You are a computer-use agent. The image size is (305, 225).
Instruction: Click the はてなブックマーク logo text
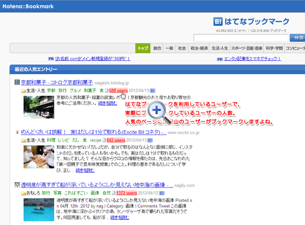tap(257, 21)
